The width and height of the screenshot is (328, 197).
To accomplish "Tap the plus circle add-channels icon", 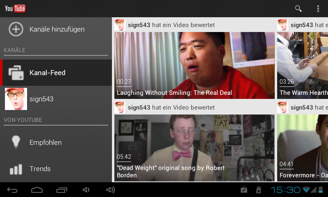I will point(16,29).
